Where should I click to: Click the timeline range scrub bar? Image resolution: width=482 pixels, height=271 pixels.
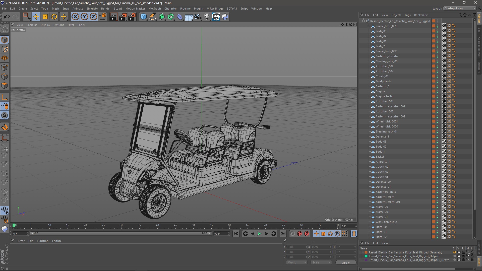click(x=121, y=234)
